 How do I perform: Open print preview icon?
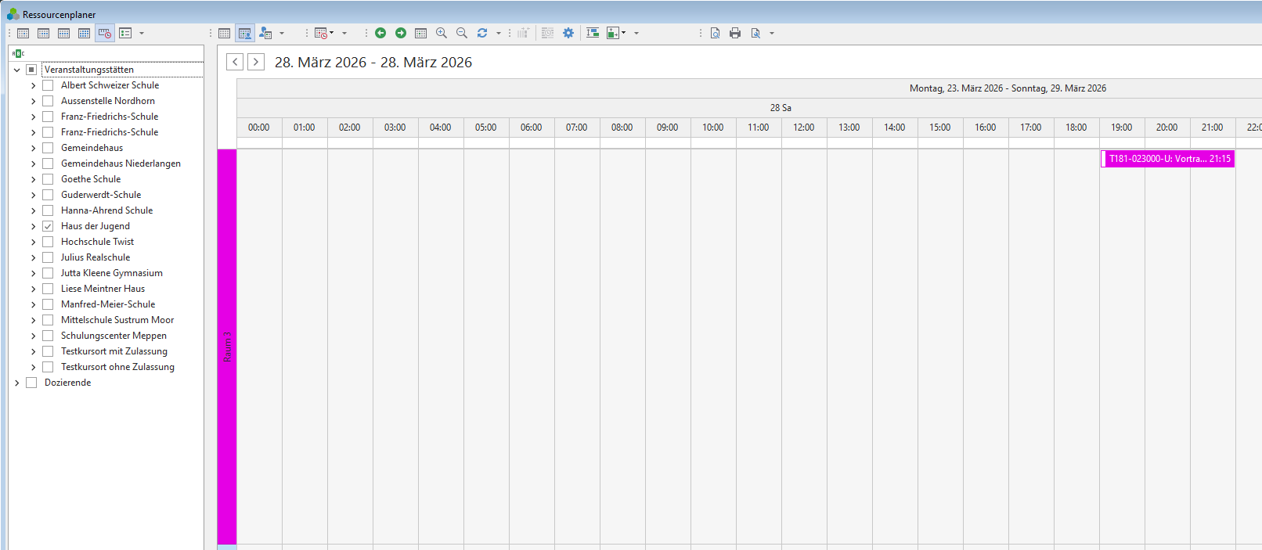(715, 33)
